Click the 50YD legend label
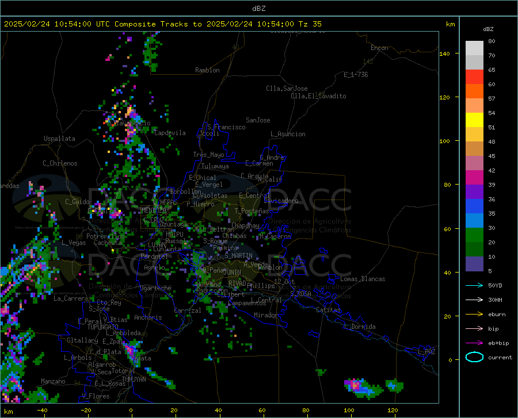The height and width of the screenshot is (418, 518). pyautogui.click(x=495, y=285)
